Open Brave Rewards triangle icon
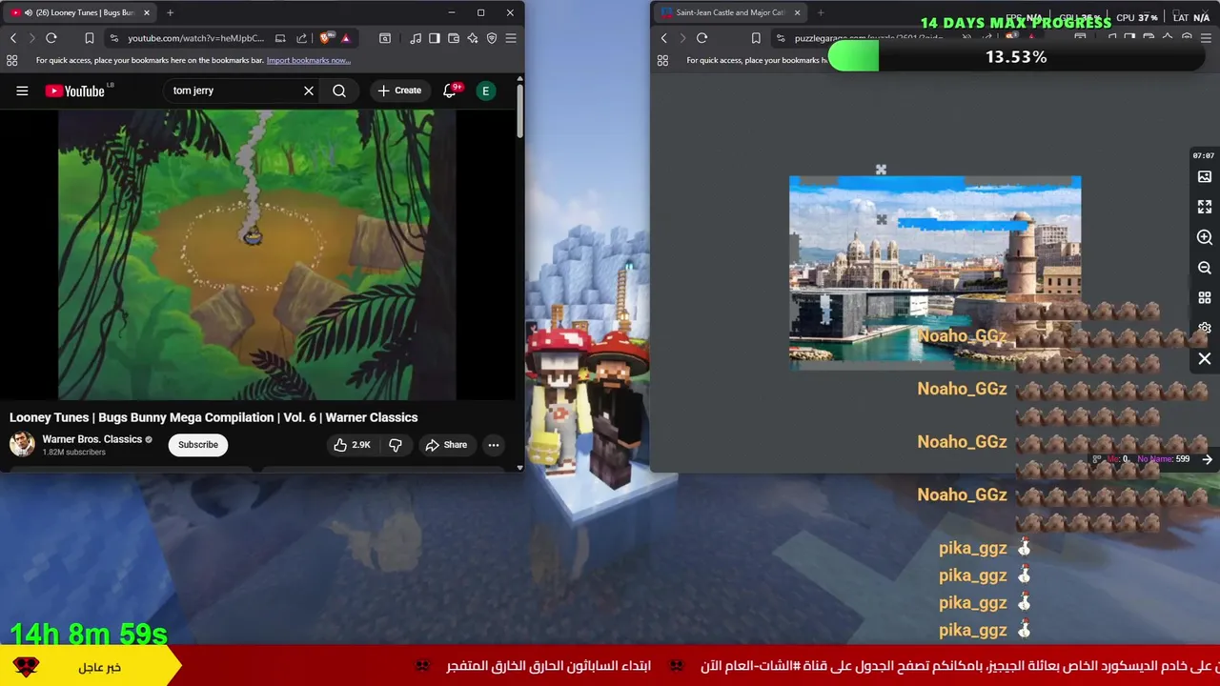1220x686 pixels. pyautogui.click(x=346, y=38)
